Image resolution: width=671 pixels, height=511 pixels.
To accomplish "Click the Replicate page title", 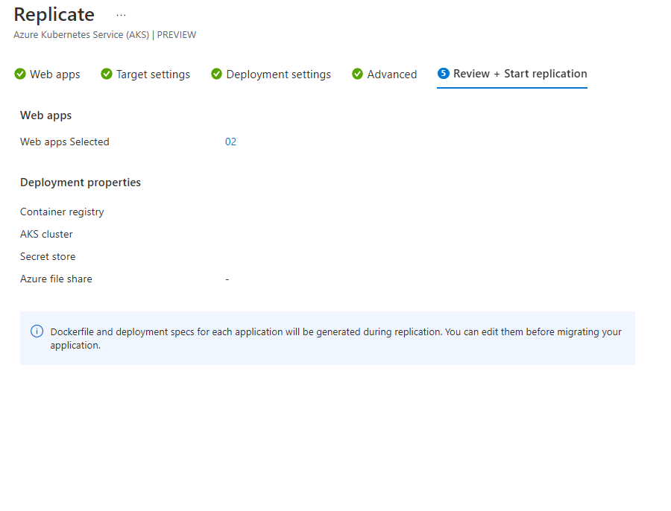I will point(54,14).
